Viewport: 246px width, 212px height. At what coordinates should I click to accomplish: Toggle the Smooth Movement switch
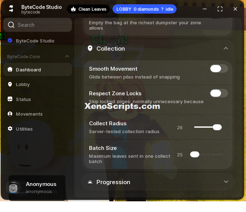click(x=219, y=69)
